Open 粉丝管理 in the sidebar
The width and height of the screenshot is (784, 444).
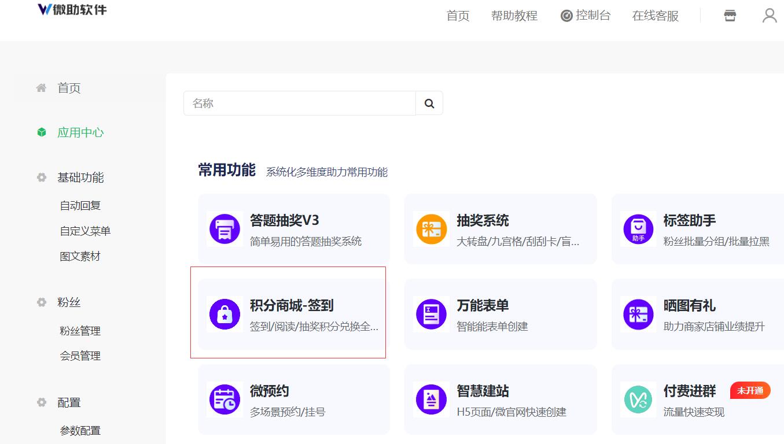coord(80,331)
